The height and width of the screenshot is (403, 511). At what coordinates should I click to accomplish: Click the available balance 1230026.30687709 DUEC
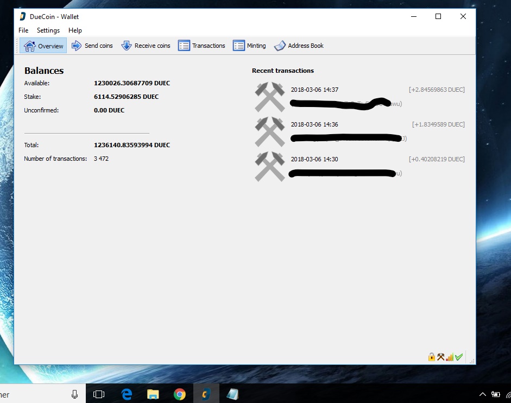pos(132,83)
